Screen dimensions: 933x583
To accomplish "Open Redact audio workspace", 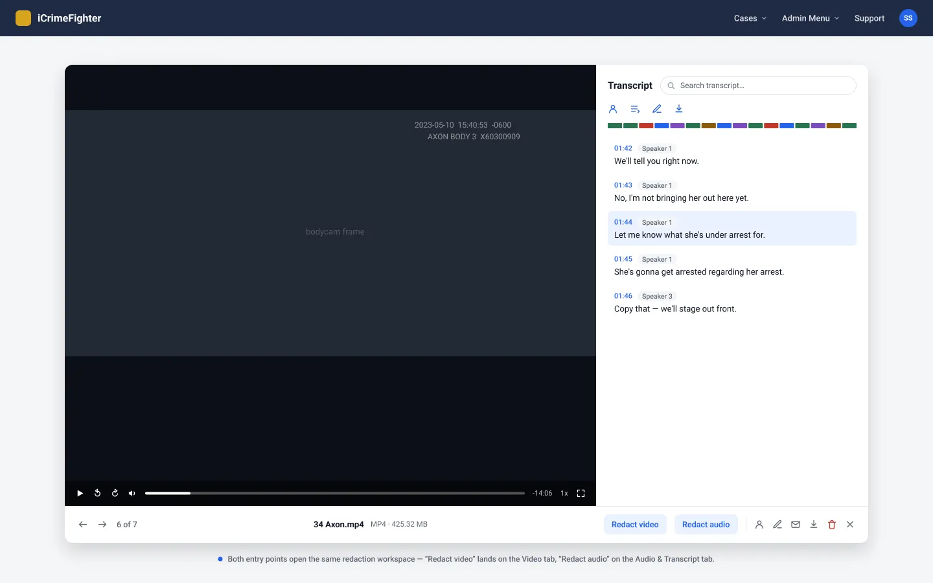I will click(x=706, y=525).
